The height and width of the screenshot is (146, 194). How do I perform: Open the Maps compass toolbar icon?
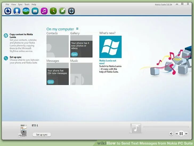pyautogui.click(x=53, y=11)
